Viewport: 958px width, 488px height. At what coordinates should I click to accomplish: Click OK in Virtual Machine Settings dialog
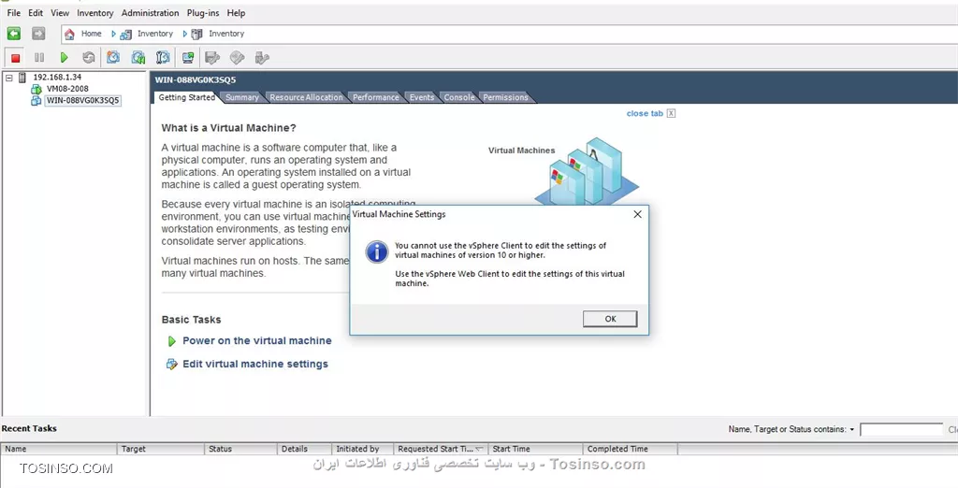coord(610,319)
